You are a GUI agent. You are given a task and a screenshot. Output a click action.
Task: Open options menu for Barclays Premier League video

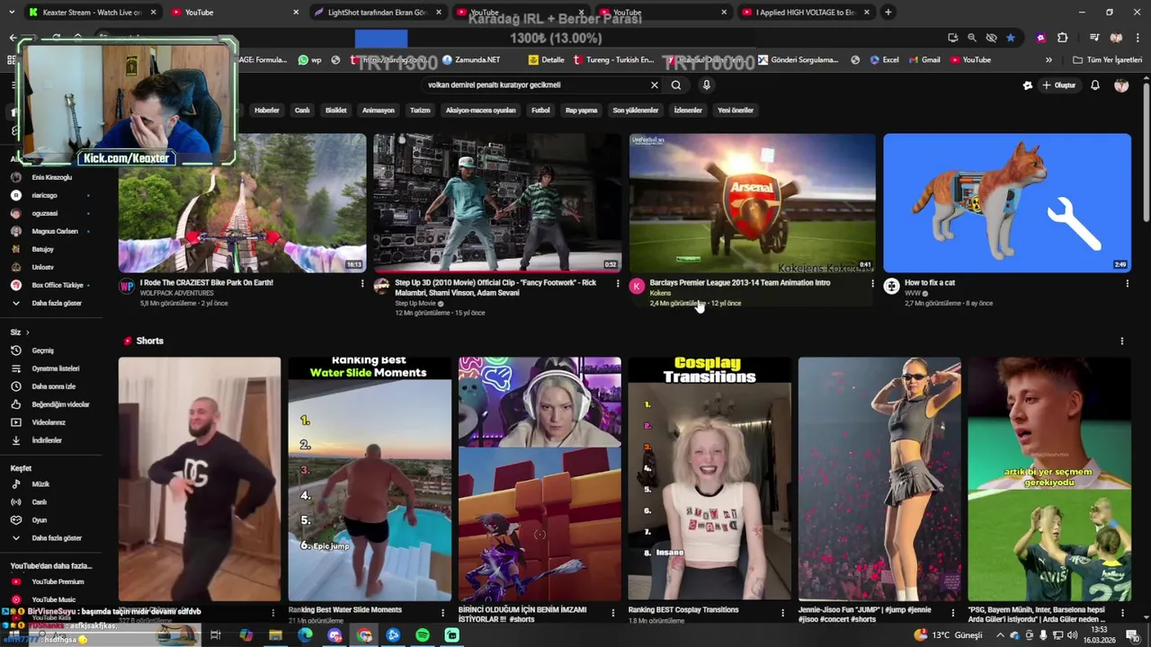pyautogui.click(x=872, y=283)
